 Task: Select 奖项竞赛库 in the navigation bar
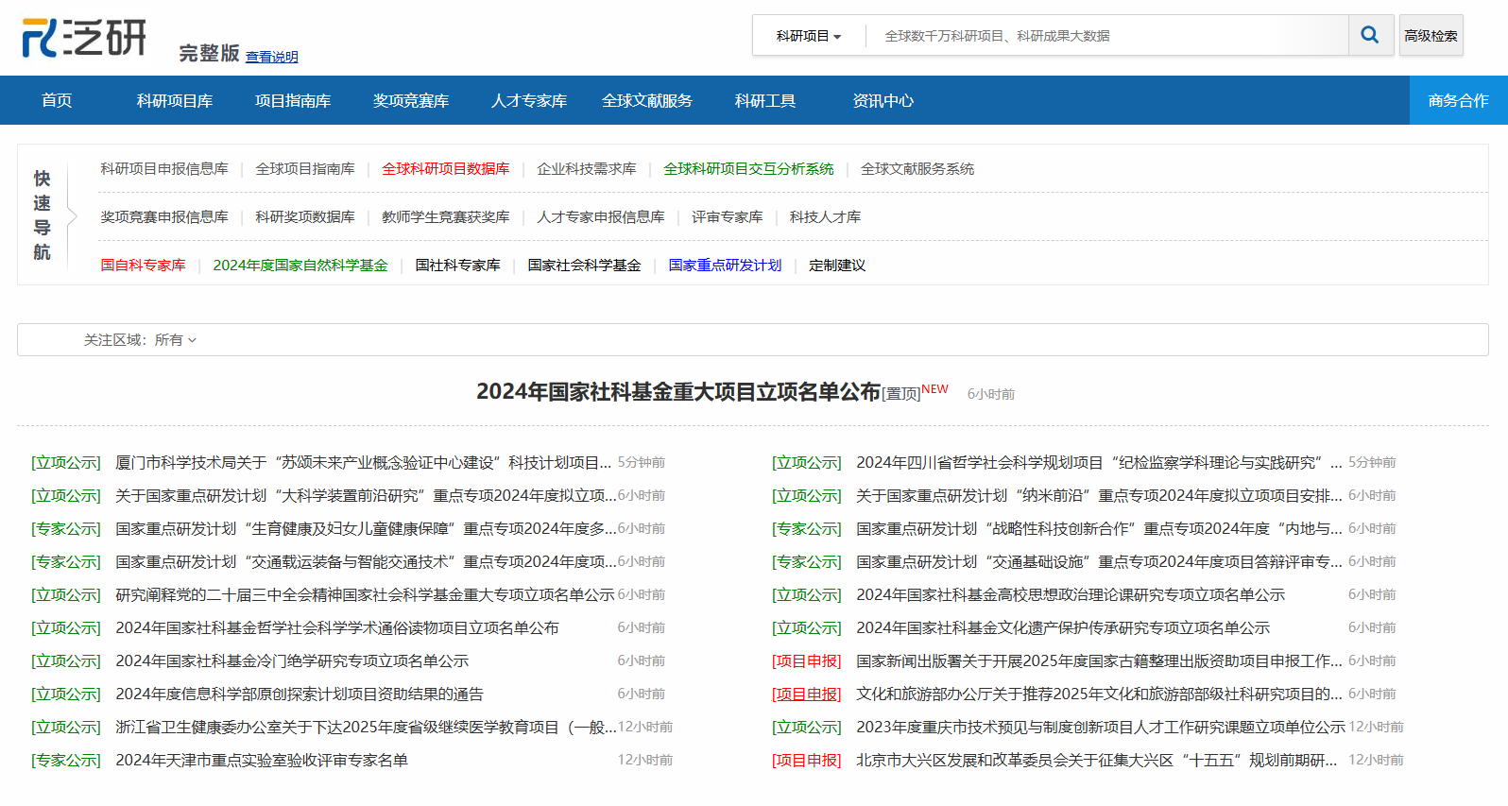pos(411,100)
